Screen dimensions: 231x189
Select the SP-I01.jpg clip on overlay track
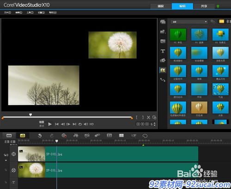108,170
